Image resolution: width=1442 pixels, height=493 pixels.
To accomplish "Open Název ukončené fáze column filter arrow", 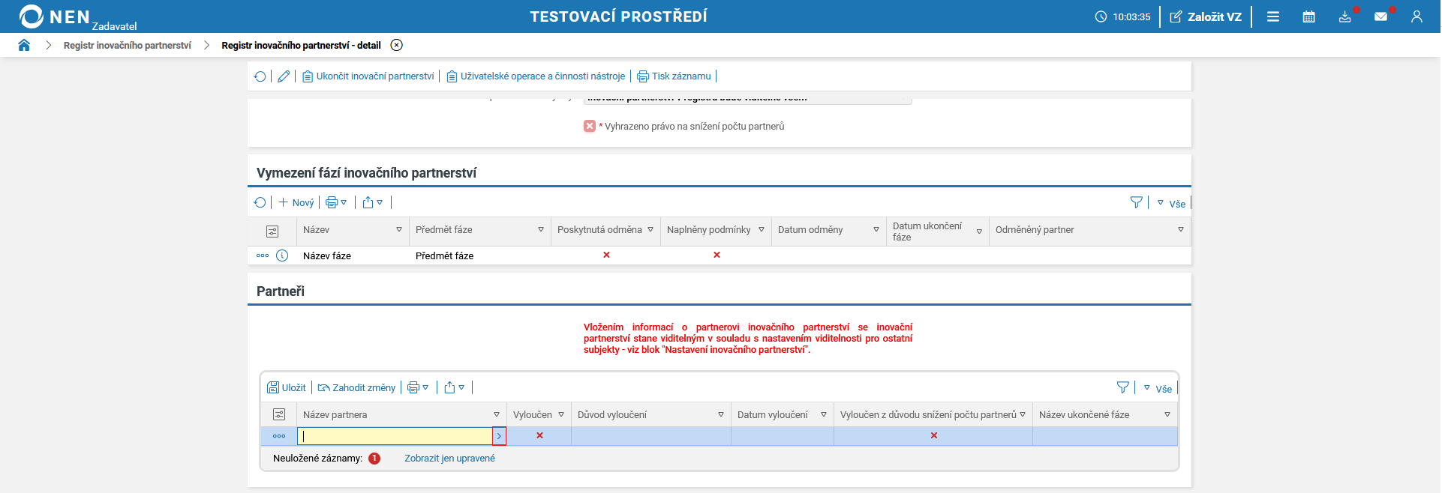I will [1167, 415].
